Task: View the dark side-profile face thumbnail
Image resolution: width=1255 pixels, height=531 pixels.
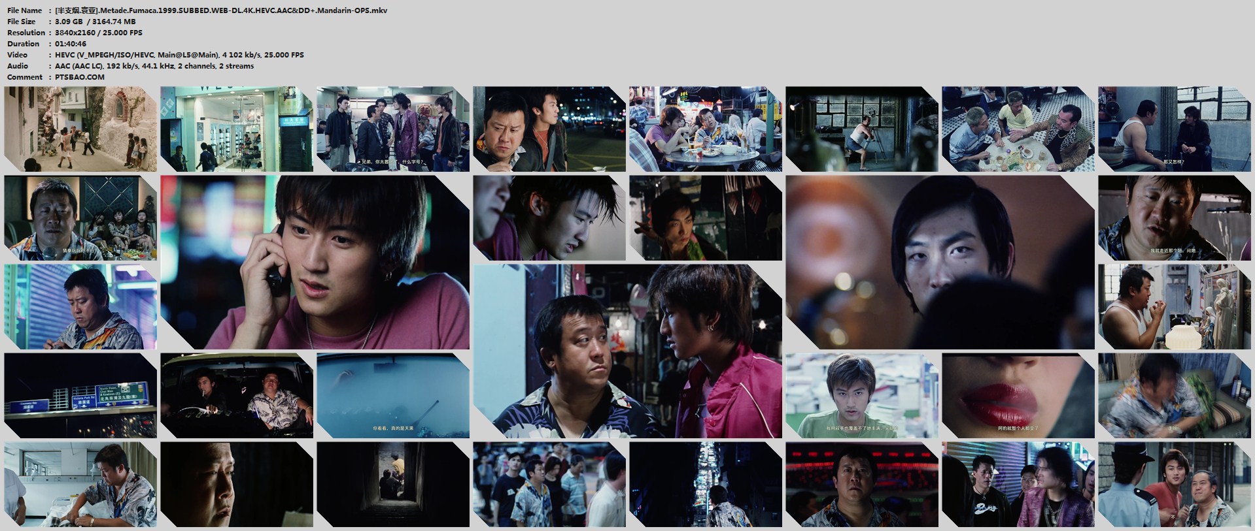Action: 237,485
